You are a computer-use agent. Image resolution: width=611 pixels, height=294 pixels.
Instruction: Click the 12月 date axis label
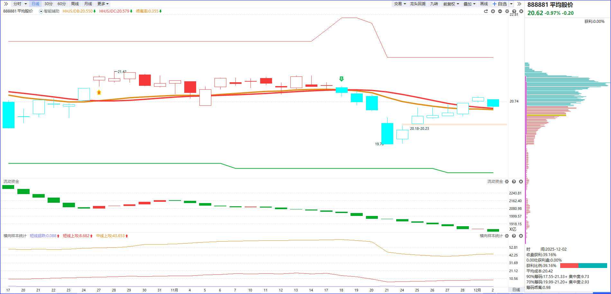coord(477,290)
